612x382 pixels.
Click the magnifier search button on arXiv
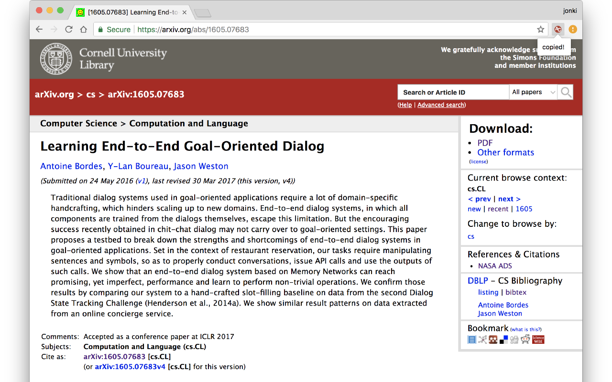566,92
